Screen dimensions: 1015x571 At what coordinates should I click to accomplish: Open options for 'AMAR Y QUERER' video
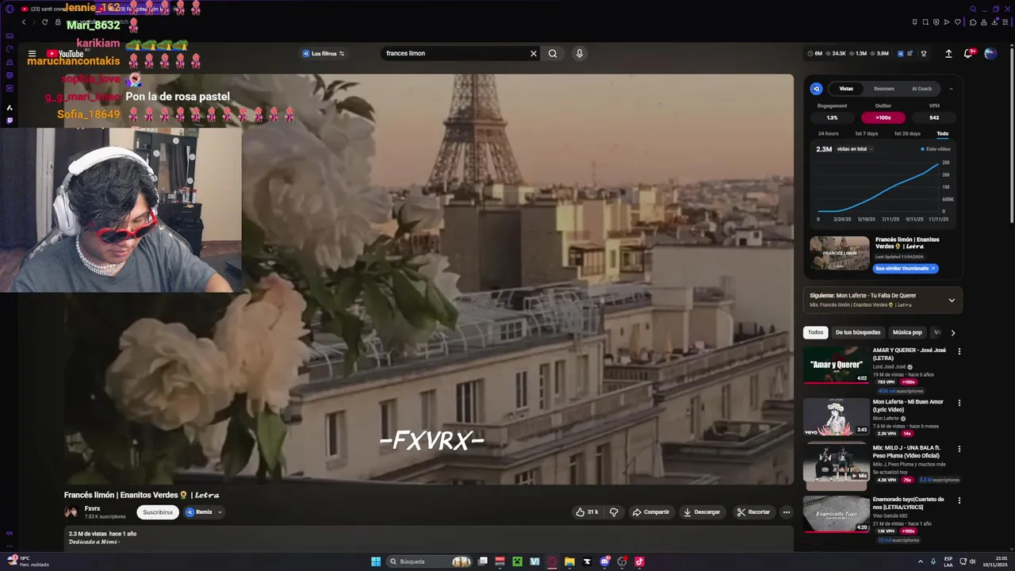959,351
